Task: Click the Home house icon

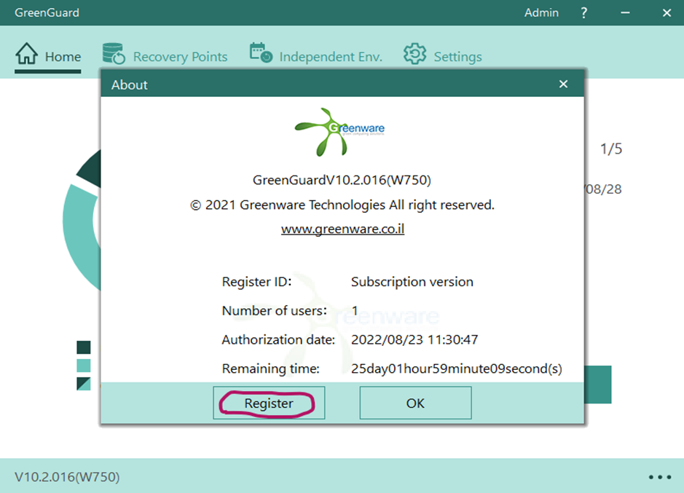Action: point(27,54)
